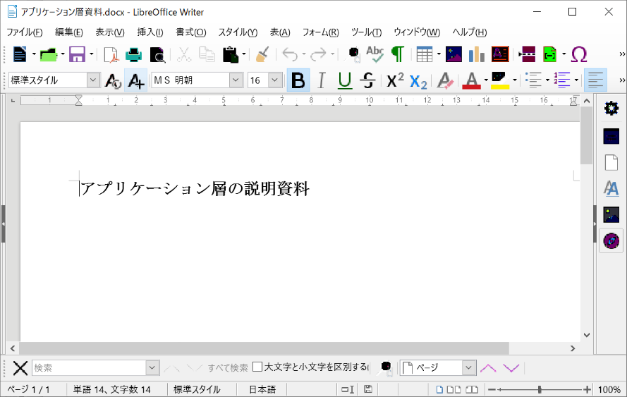
Task: Toggle left paragraph alignment
Action: point(595,81)
